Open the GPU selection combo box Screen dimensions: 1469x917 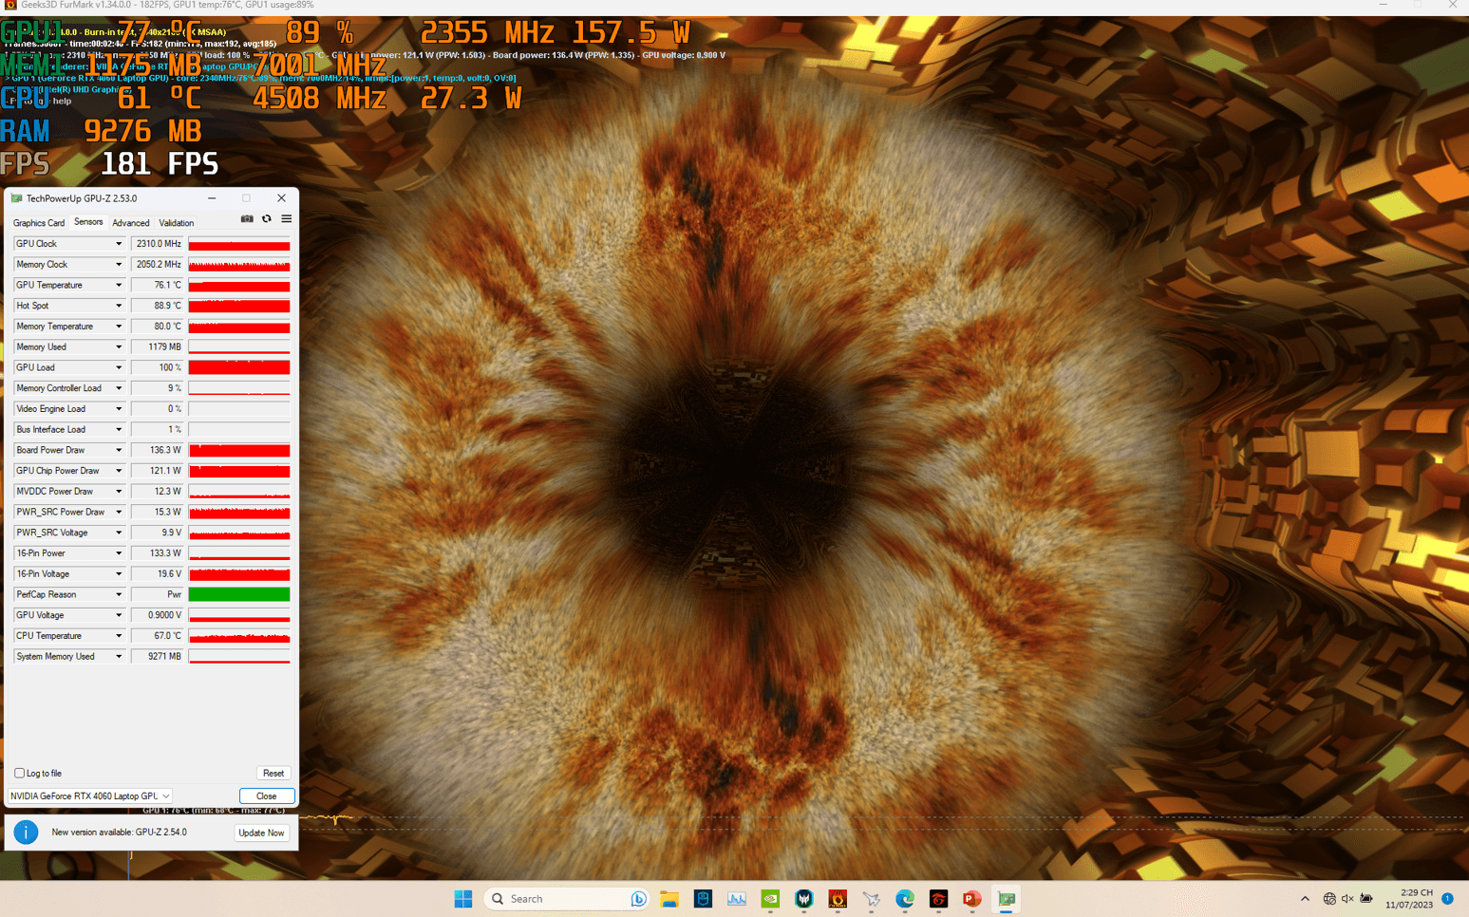point(90,796)
